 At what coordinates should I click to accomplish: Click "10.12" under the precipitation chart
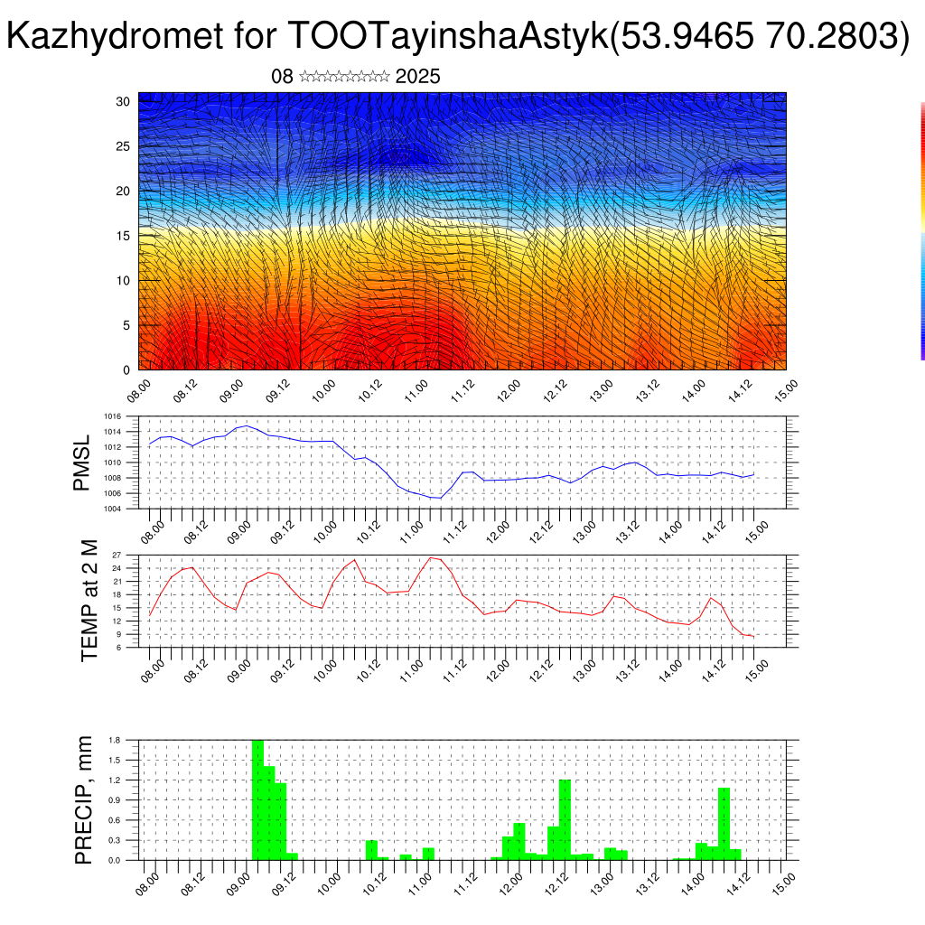click(374, 885)
